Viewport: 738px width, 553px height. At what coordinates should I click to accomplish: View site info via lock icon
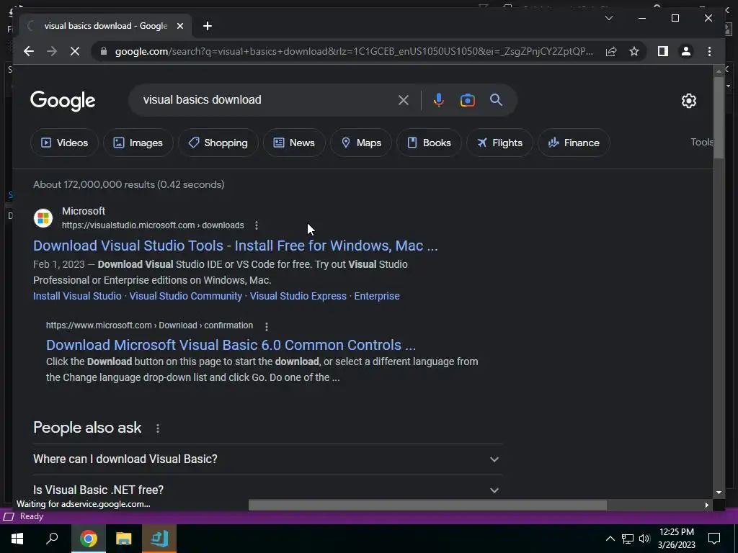coord(104,51)
